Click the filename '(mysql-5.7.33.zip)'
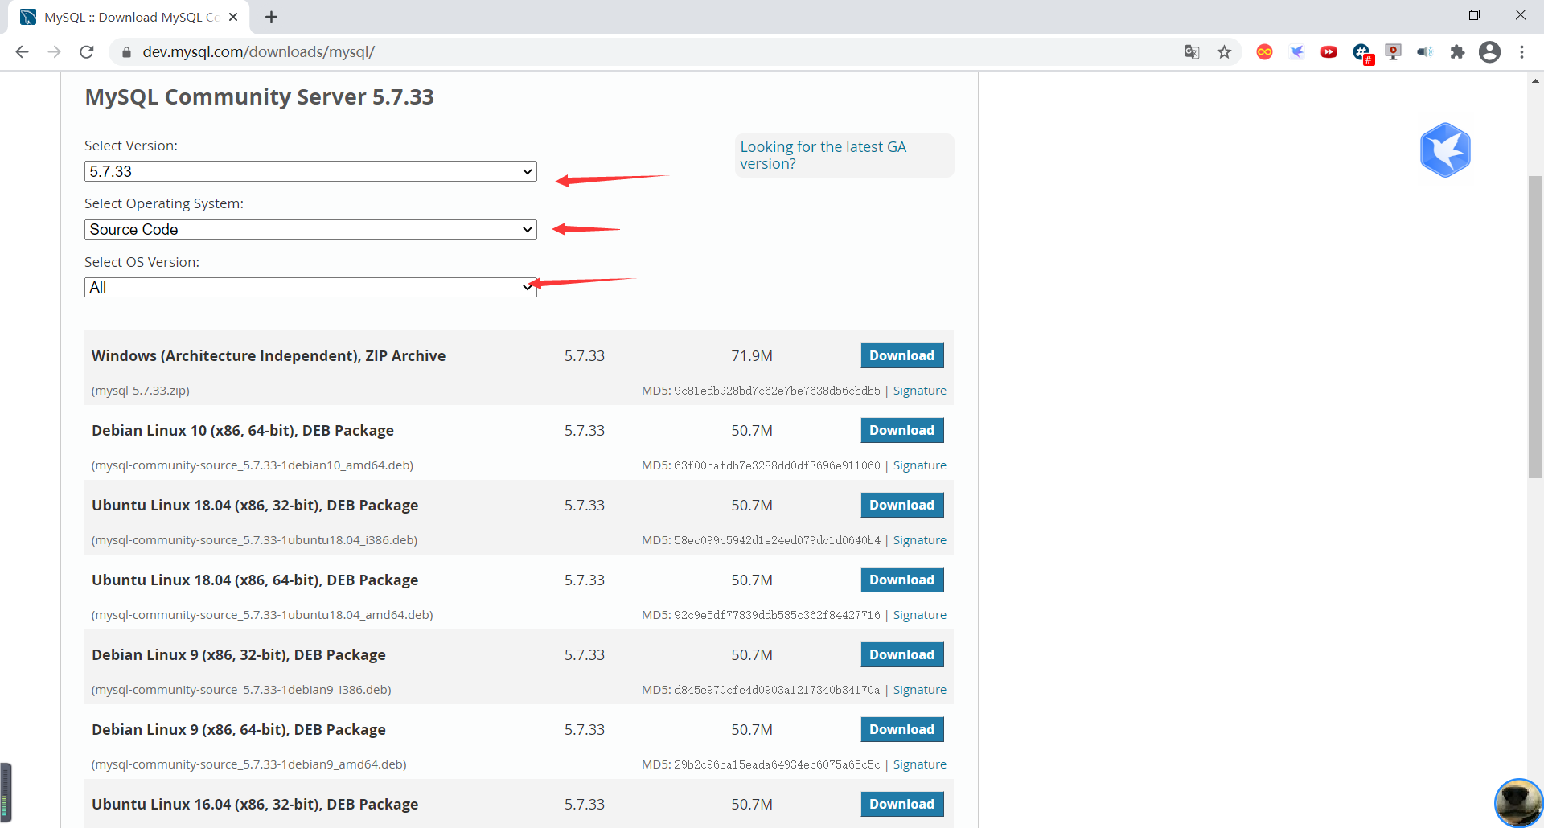Screen dimensions: 1544x828 tap(141, 391)
